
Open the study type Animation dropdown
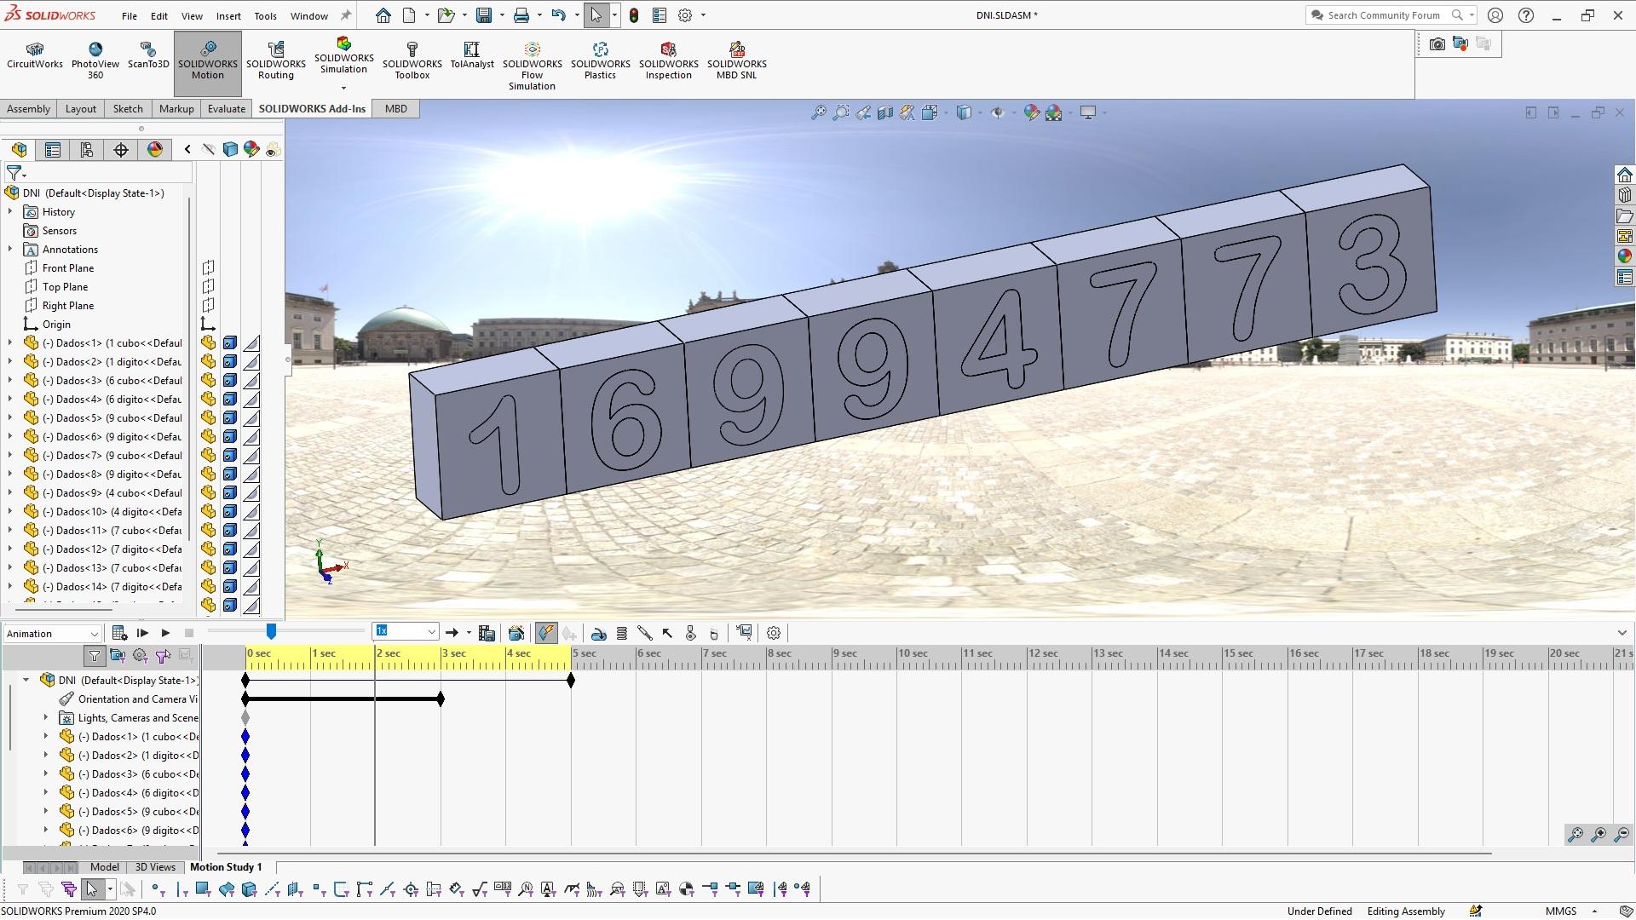[53, 633]
